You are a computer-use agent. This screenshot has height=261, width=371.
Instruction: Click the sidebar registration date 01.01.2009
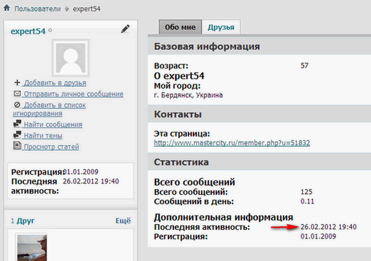click(x=81, y=172)
